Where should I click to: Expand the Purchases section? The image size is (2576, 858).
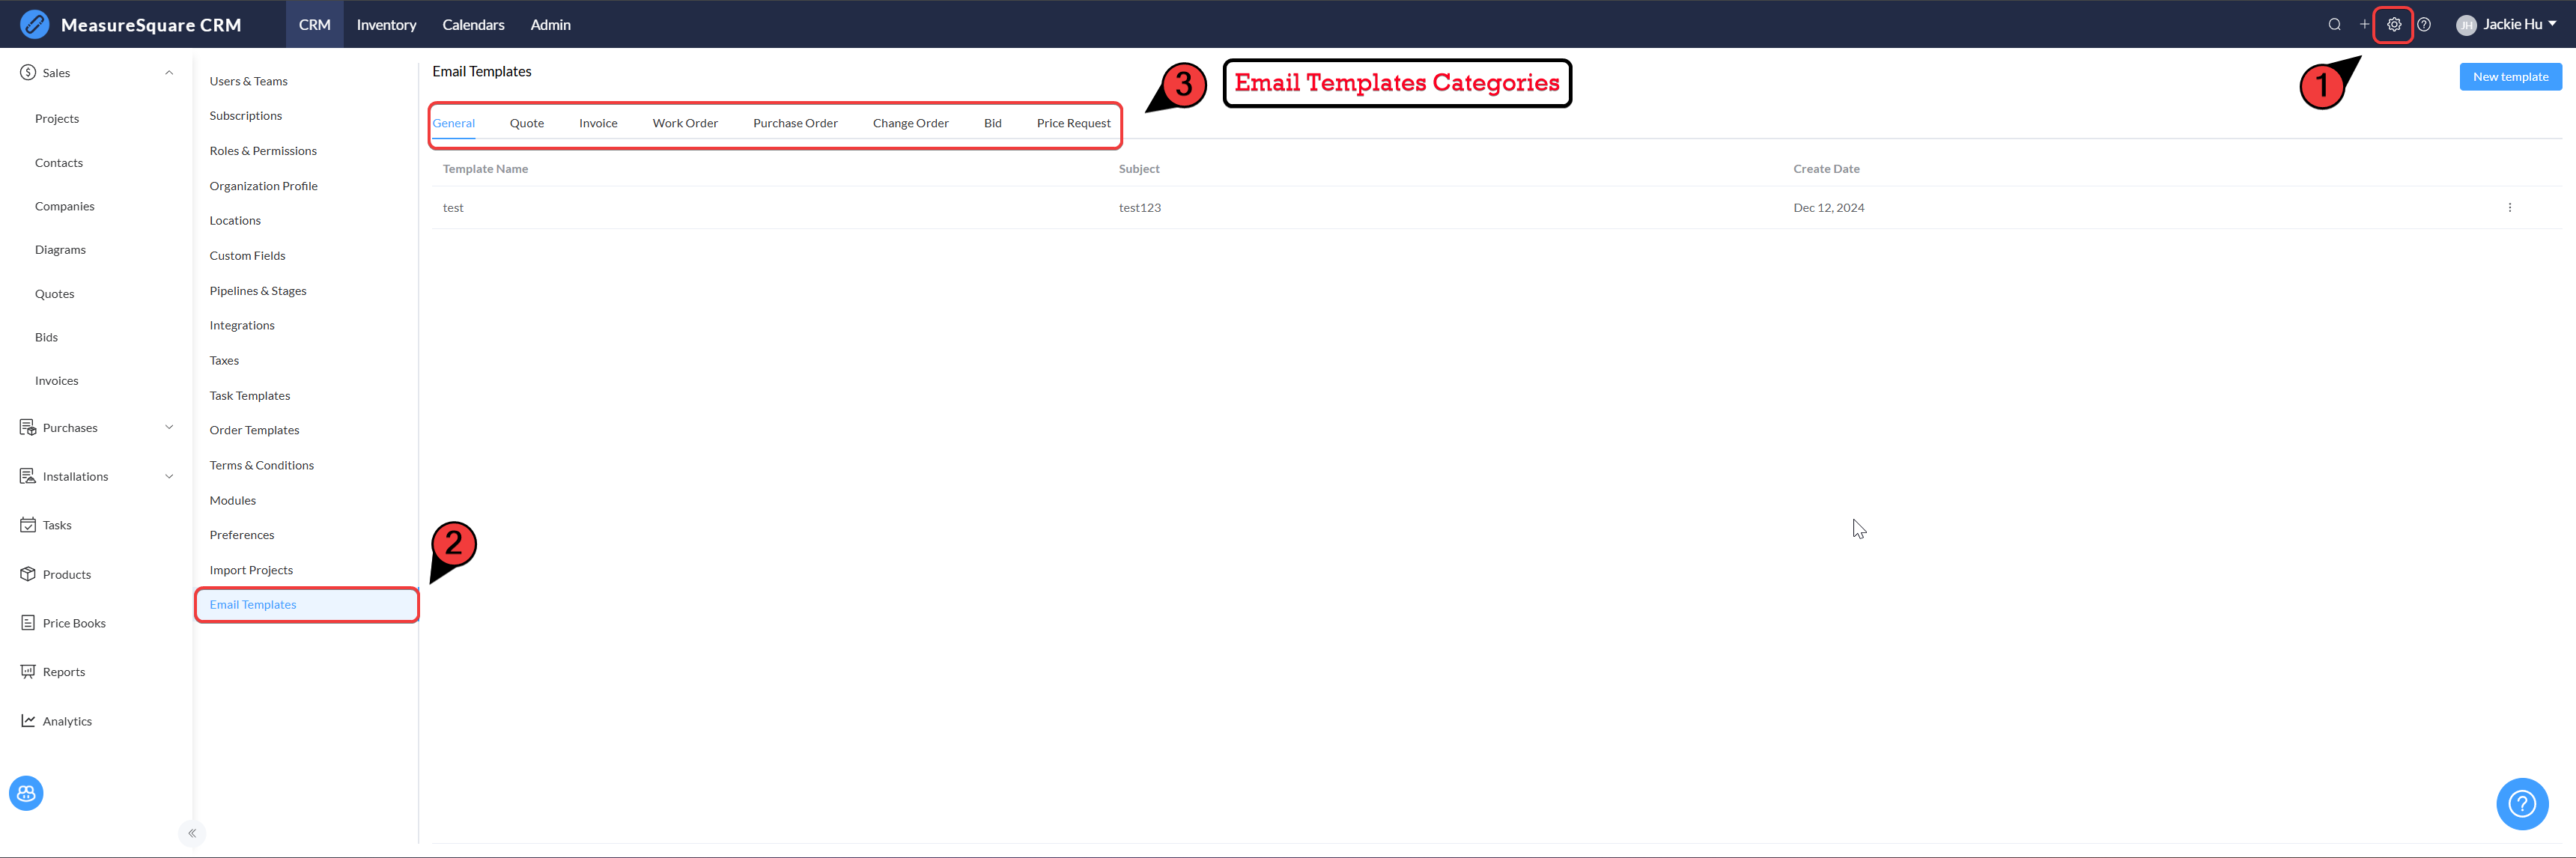coord(169,428)
